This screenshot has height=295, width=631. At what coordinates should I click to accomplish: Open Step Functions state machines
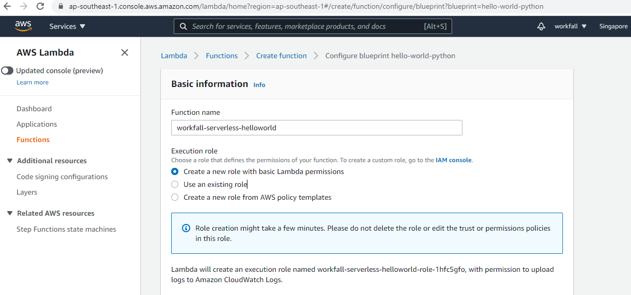coord(66,229)
